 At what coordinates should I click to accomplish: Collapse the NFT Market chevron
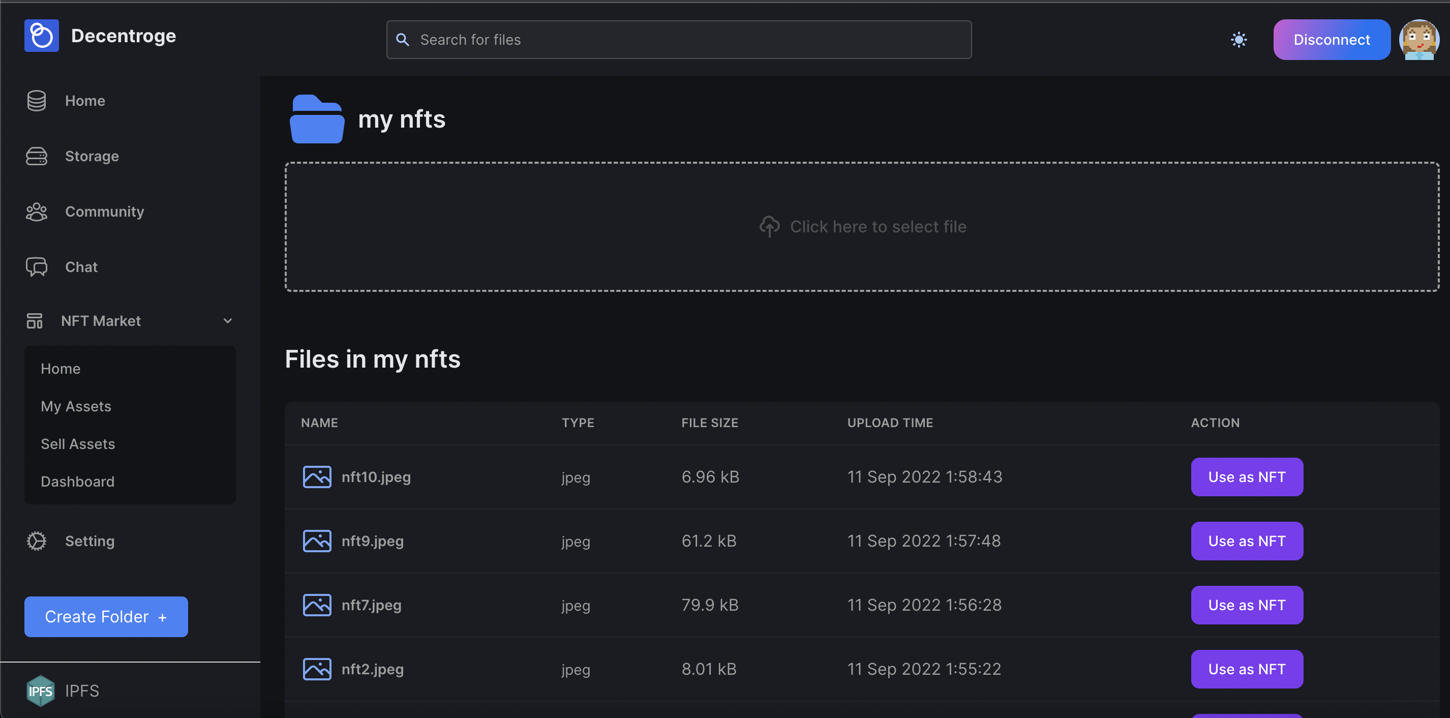[x=227, y=321]
